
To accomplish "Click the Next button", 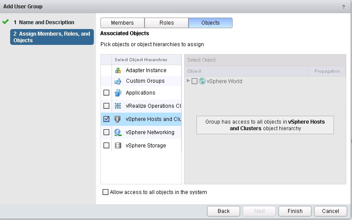I will tap(259, 211).
